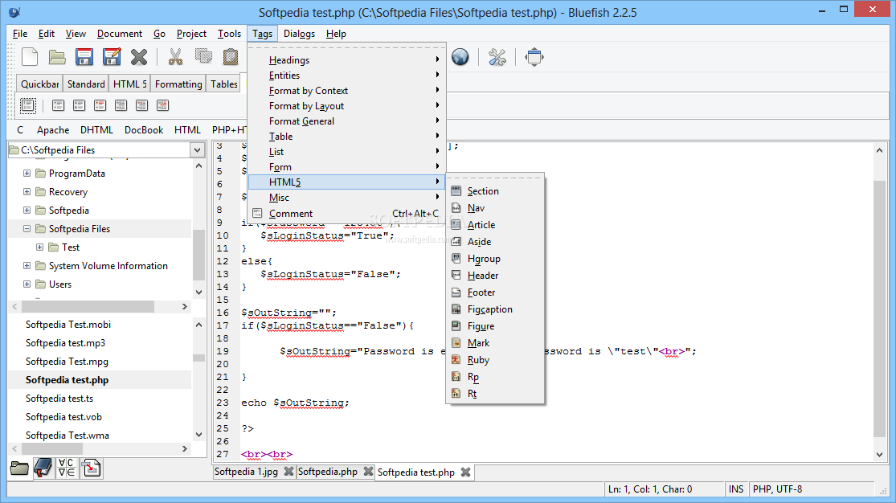Image resolution: width=896 pixels, height=503 pixels.
Task: Open file using the folder toolbar icon
Action: point(56,57)
